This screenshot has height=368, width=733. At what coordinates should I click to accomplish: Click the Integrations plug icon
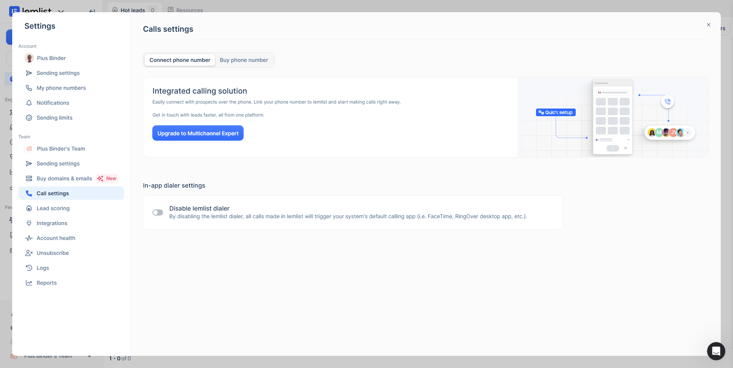[29, 223]
